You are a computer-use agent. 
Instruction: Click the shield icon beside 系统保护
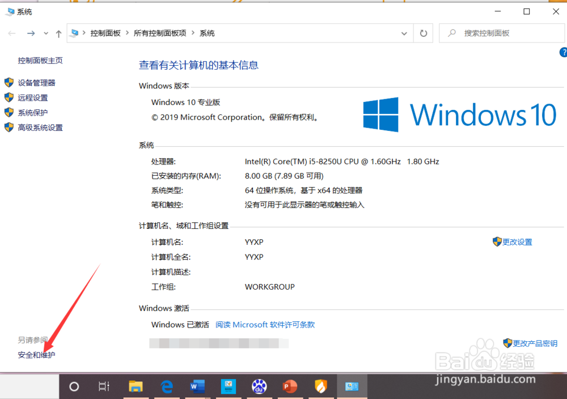click(9, 112)
